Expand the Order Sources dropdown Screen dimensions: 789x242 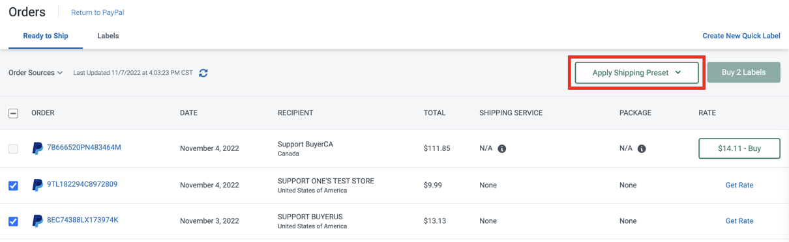coord(36,73)
